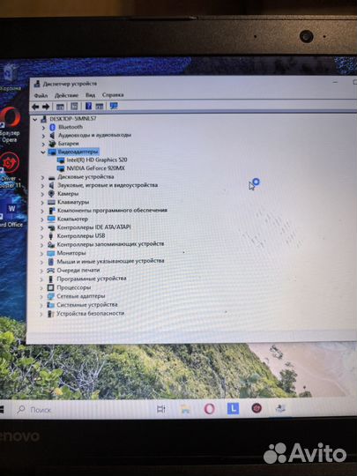Click the Help question-mark toolbar icon

tap(88, 106)
